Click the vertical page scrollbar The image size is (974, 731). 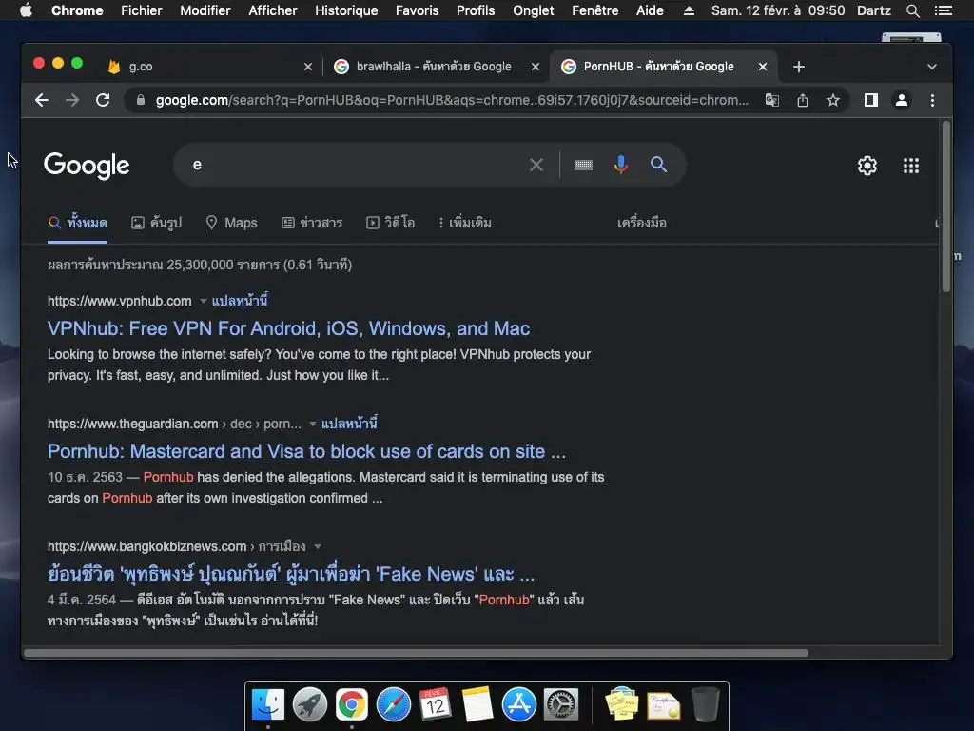[946, 207]
